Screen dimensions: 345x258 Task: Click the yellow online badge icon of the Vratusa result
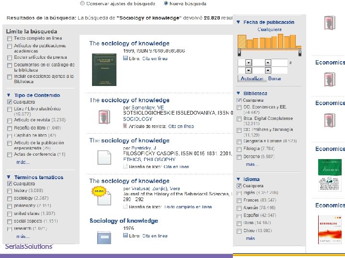[x=99, y=191]
